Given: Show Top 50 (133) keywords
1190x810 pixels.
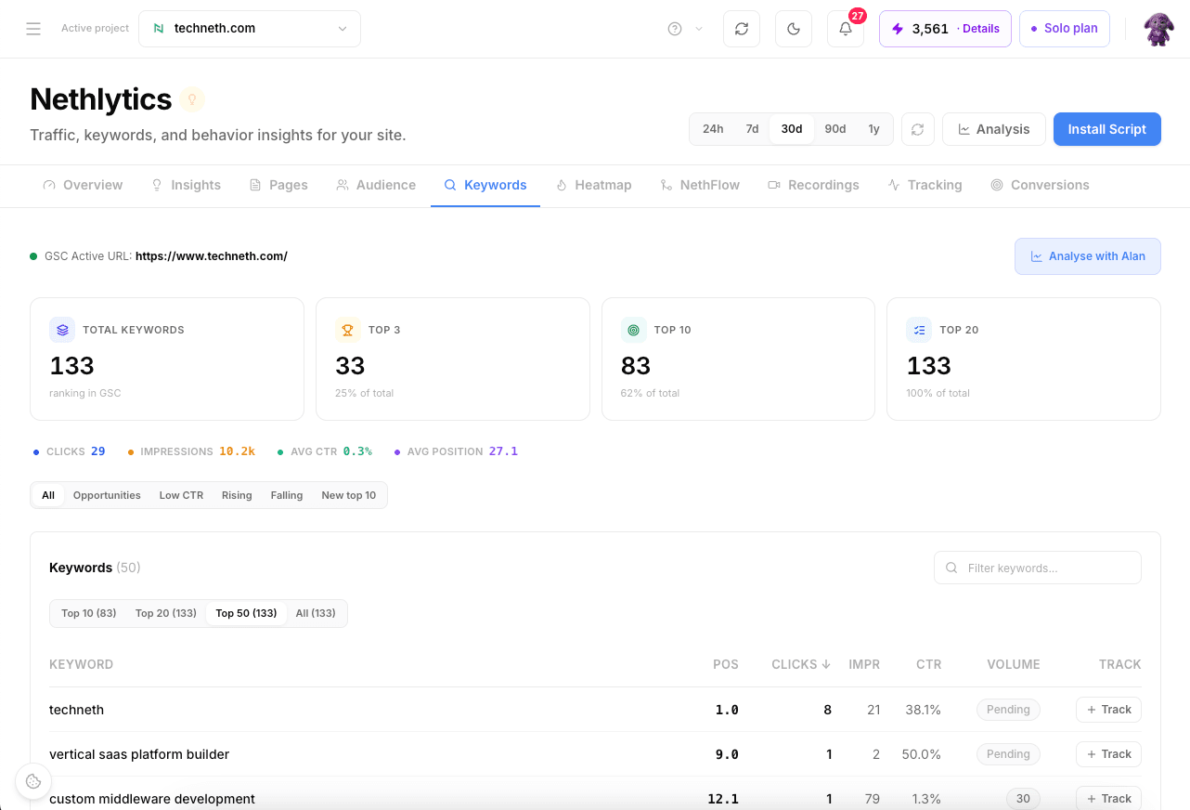Looking at the screenshot, I should [x=247, y=613].
